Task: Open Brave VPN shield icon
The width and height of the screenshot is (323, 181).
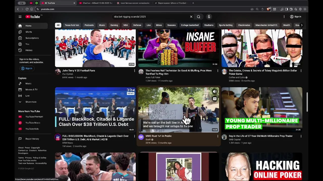Action: point(300,9)
